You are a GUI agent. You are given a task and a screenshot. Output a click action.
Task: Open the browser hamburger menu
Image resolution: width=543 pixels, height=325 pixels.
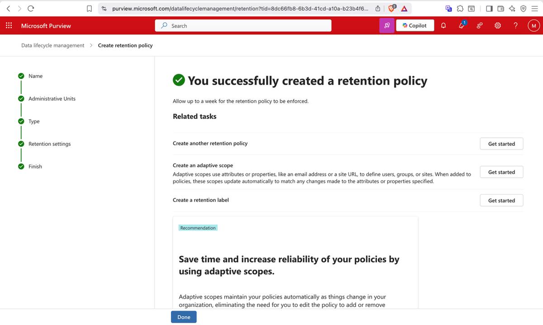[534, 8]
